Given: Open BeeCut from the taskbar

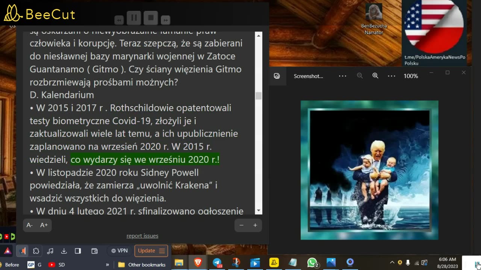Looking at the screenshot, I should 274,262.
